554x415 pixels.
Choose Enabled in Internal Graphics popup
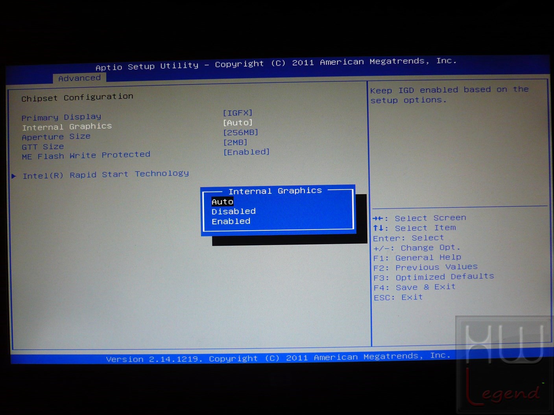231,221
